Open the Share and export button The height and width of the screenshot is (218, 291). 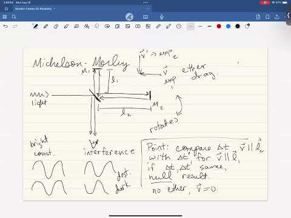277,17
